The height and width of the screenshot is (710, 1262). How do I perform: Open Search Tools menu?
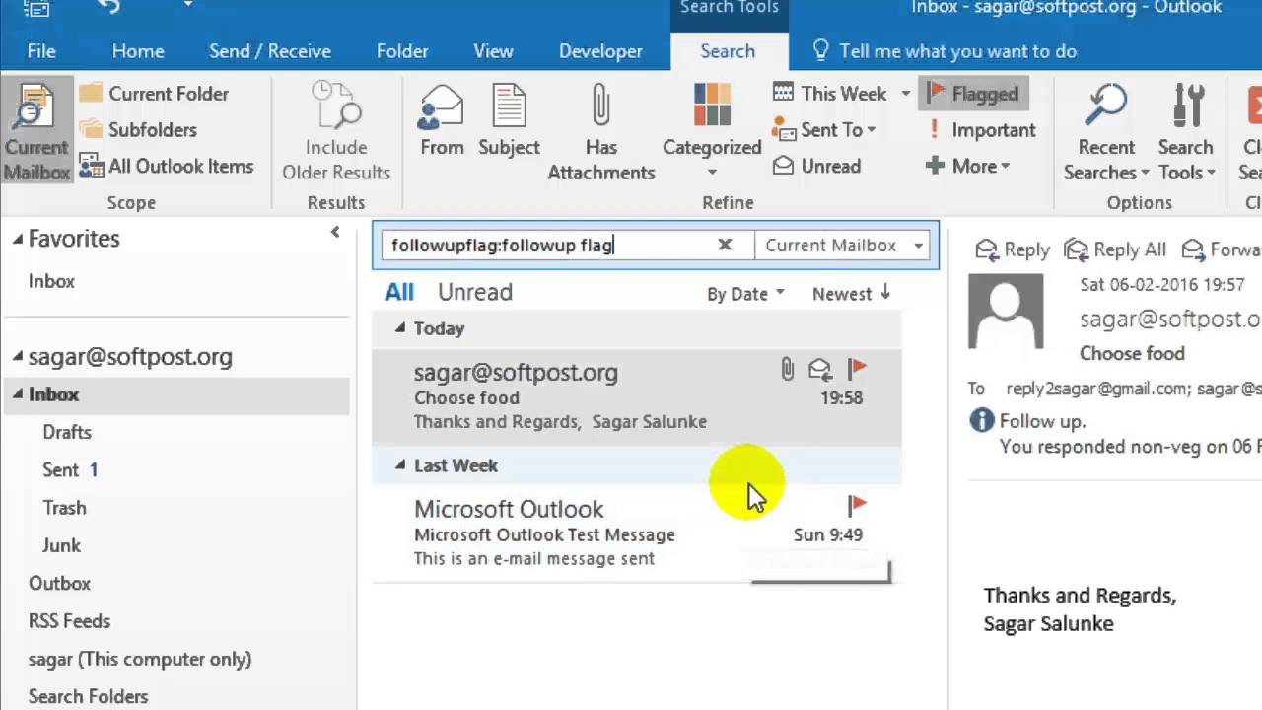(x=1185, y=133)
